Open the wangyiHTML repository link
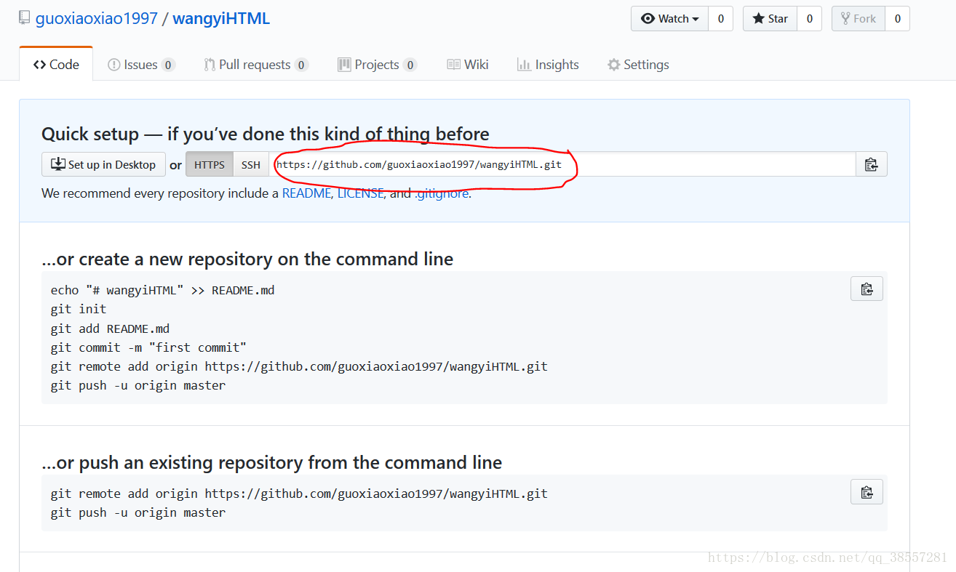This screenshot has height=572, width=956. click(221, 19)
